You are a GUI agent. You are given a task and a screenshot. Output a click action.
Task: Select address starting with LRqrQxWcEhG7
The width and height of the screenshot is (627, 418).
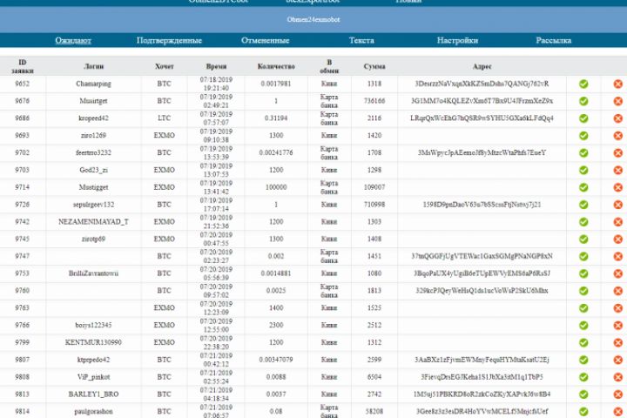pos(482,118)
